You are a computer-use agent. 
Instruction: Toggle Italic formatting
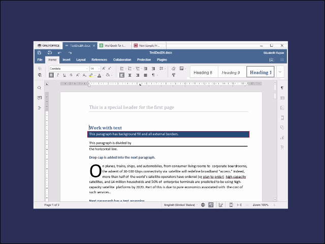pyautogui.click(x=58, y=75)
